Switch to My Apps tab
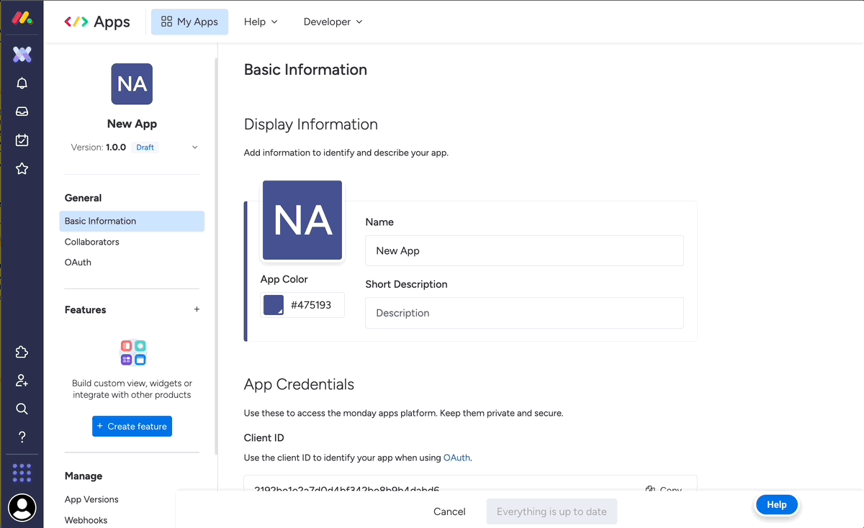The height and width of the screenshot is (528, 864). [189, 22]
